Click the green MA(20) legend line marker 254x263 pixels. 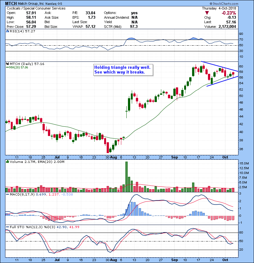click(x=7, y=67)
